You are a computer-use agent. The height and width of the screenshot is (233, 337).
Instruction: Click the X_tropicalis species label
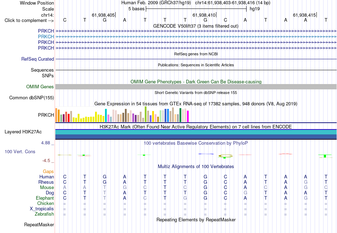coord(42,209)
